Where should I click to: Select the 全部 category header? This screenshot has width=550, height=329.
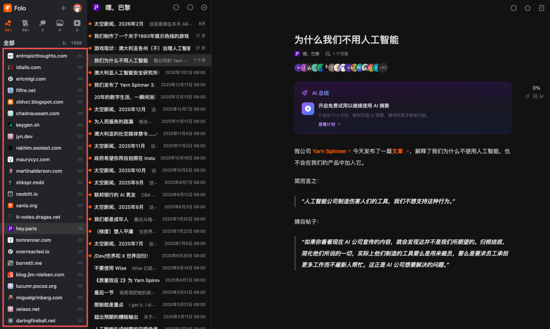pos(10,43)
